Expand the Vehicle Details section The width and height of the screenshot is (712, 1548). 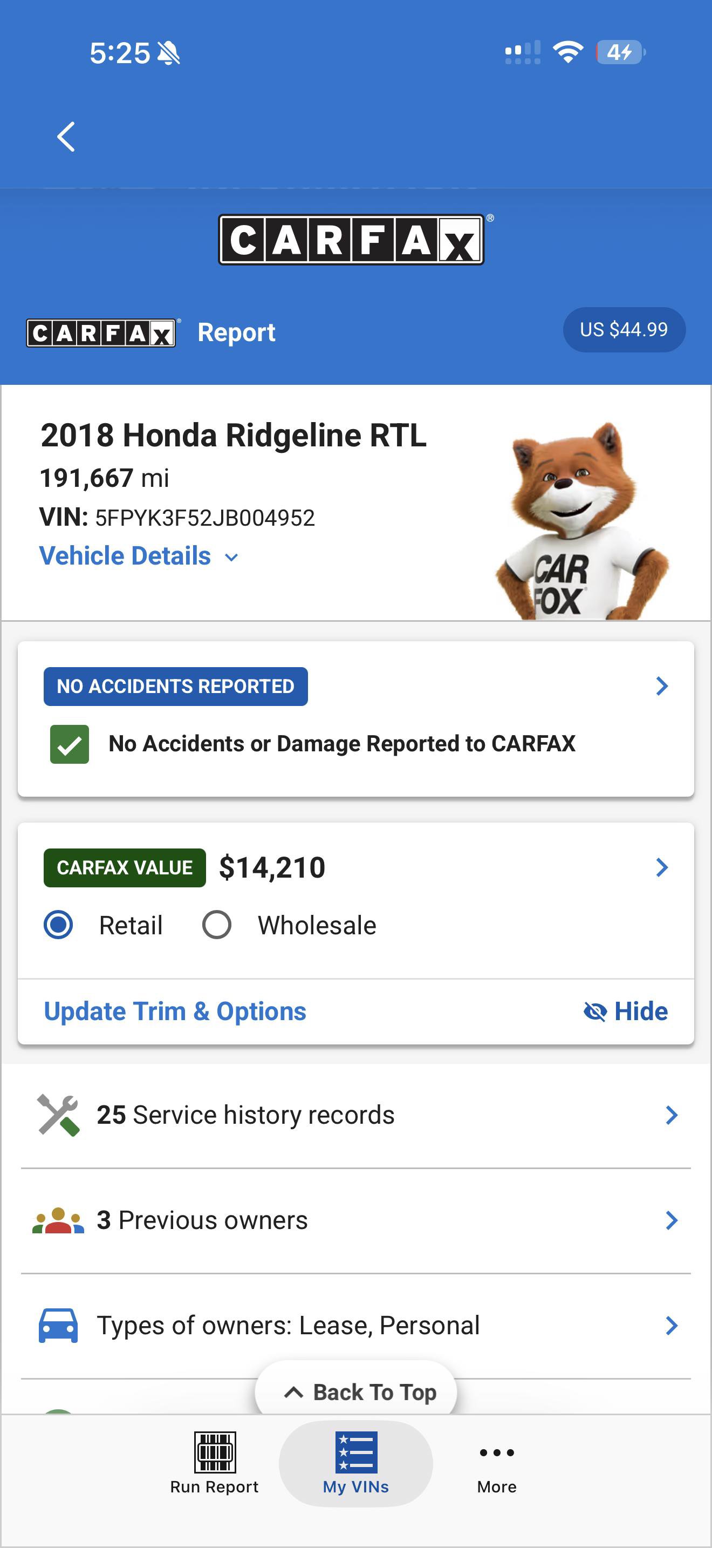(x=139, y=556)
